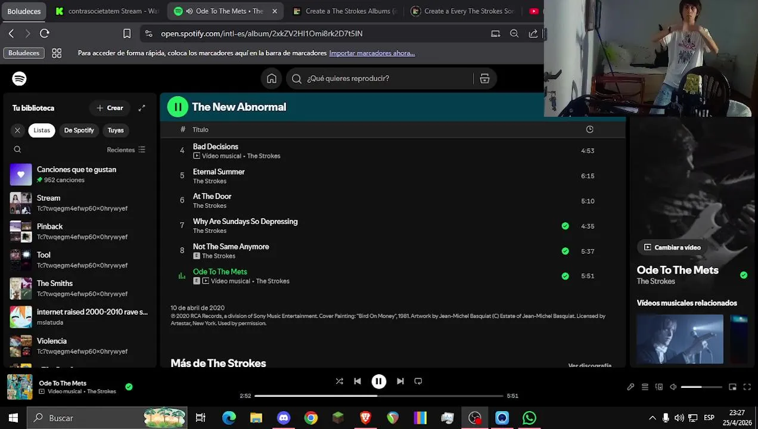Open the Pinback playlist
The width and height of the screenshot is (758, 429).
click(80, 232)
